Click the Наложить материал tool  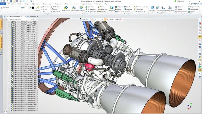click(141, 7)
